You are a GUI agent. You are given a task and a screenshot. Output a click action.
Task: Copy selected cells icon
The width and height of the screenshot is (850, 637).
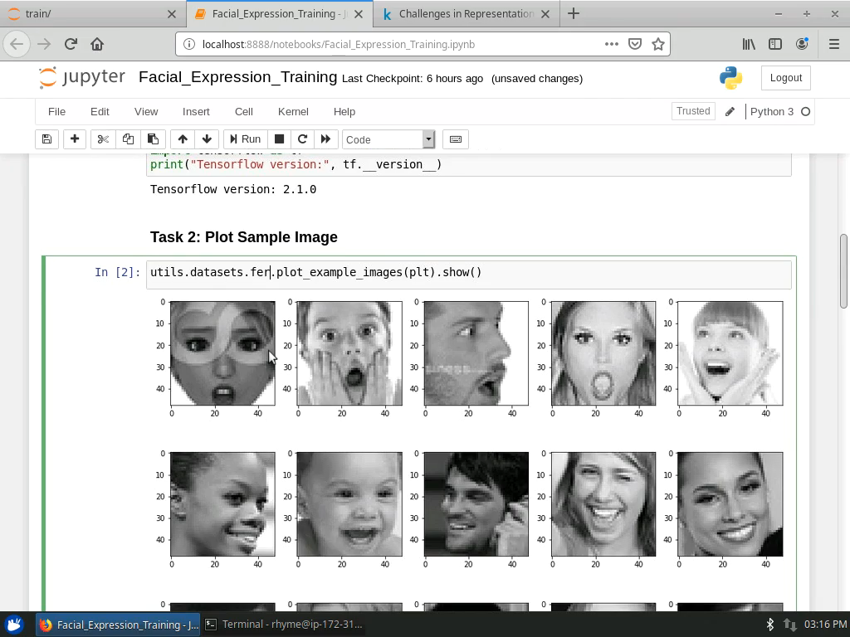[128, 139]
